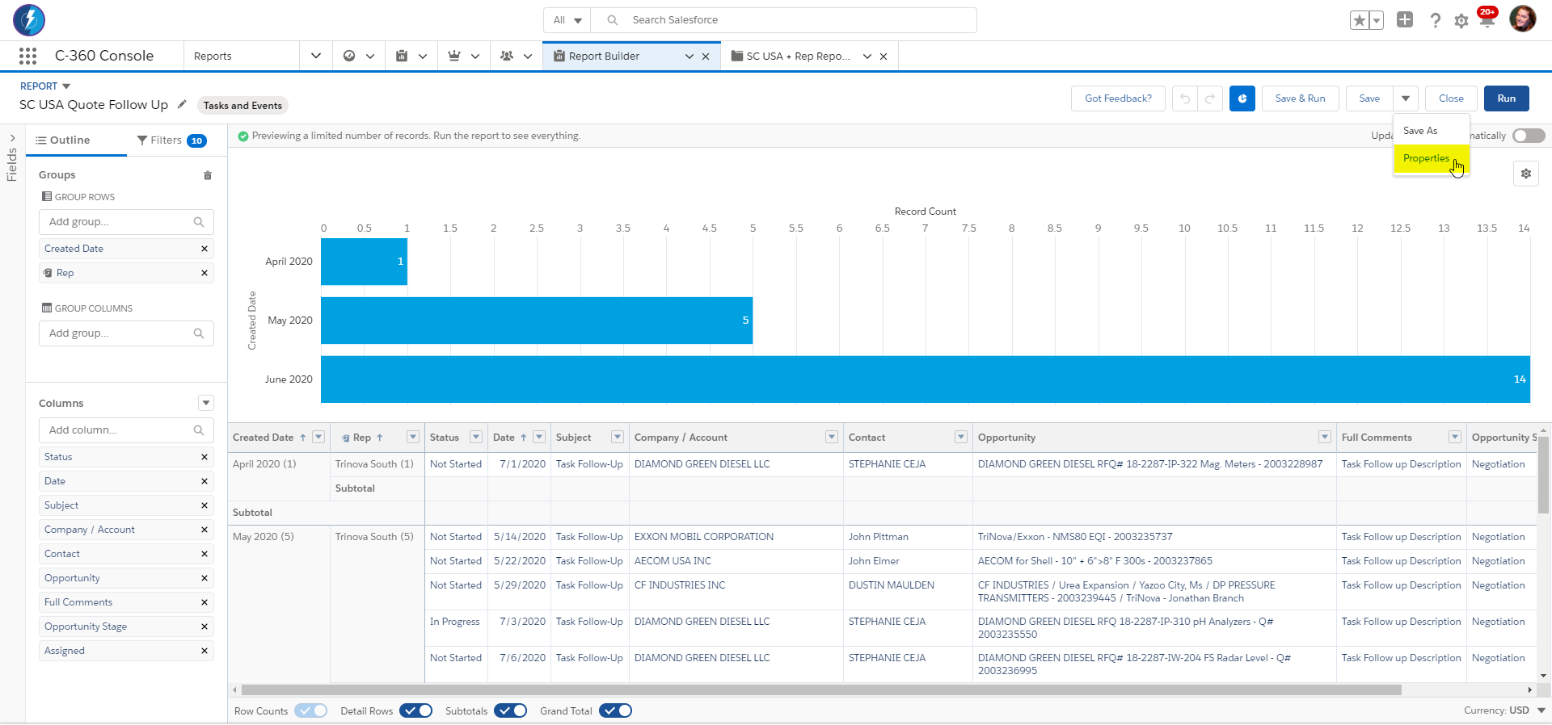Viewport: 1552px width, 725px height.
Task: Open the favorites list dropdown arrow
Action: pos(1377,20)
